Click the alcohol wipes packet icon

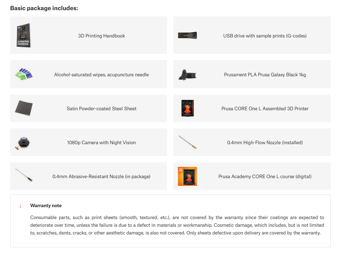point(24,74)
